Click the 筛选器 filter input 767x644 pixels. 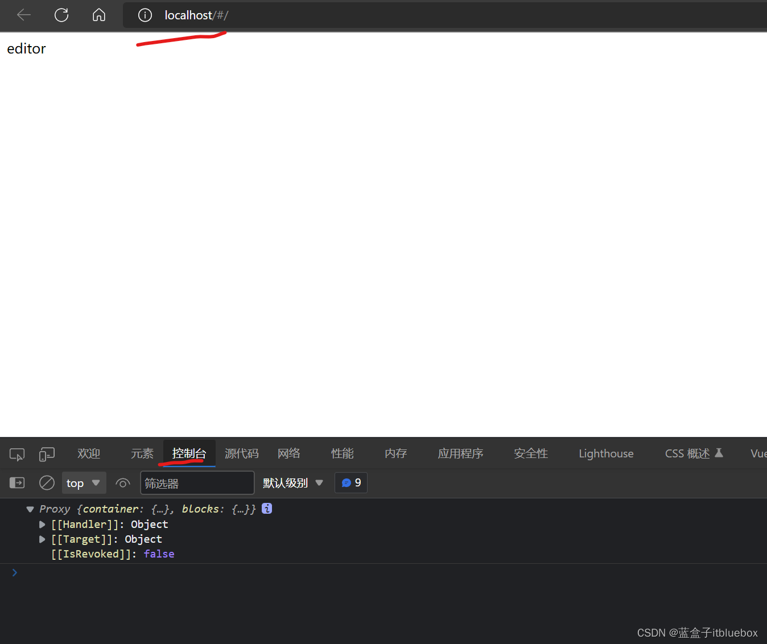click(197, 483)
